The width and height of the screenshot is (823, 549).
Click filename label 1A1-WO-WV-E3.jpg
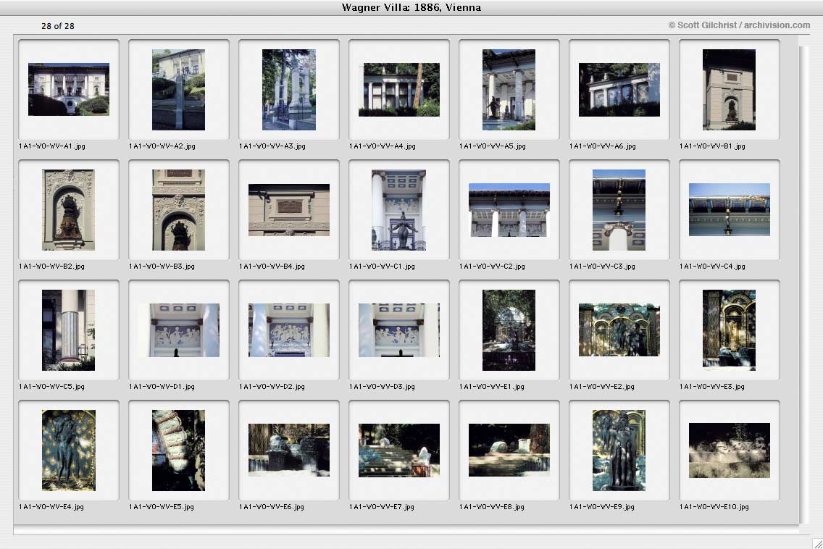click(x=712, y=387)
